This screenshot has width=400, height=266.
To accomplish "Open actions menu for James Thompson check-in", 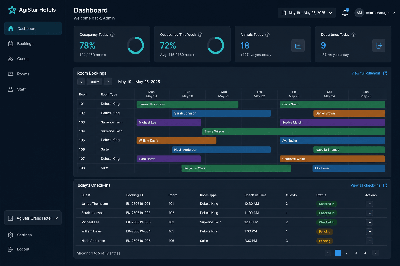I will (369, 204).
